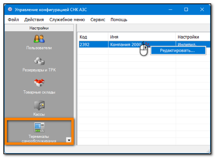Open the Сервис menu

(98, 20)
